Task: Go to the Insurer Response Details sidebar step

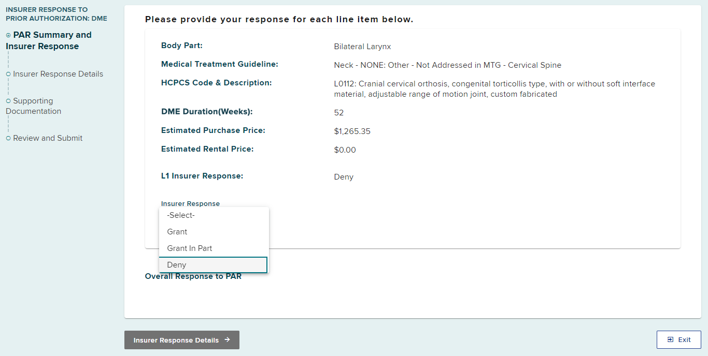Action: tap(58, 74)
